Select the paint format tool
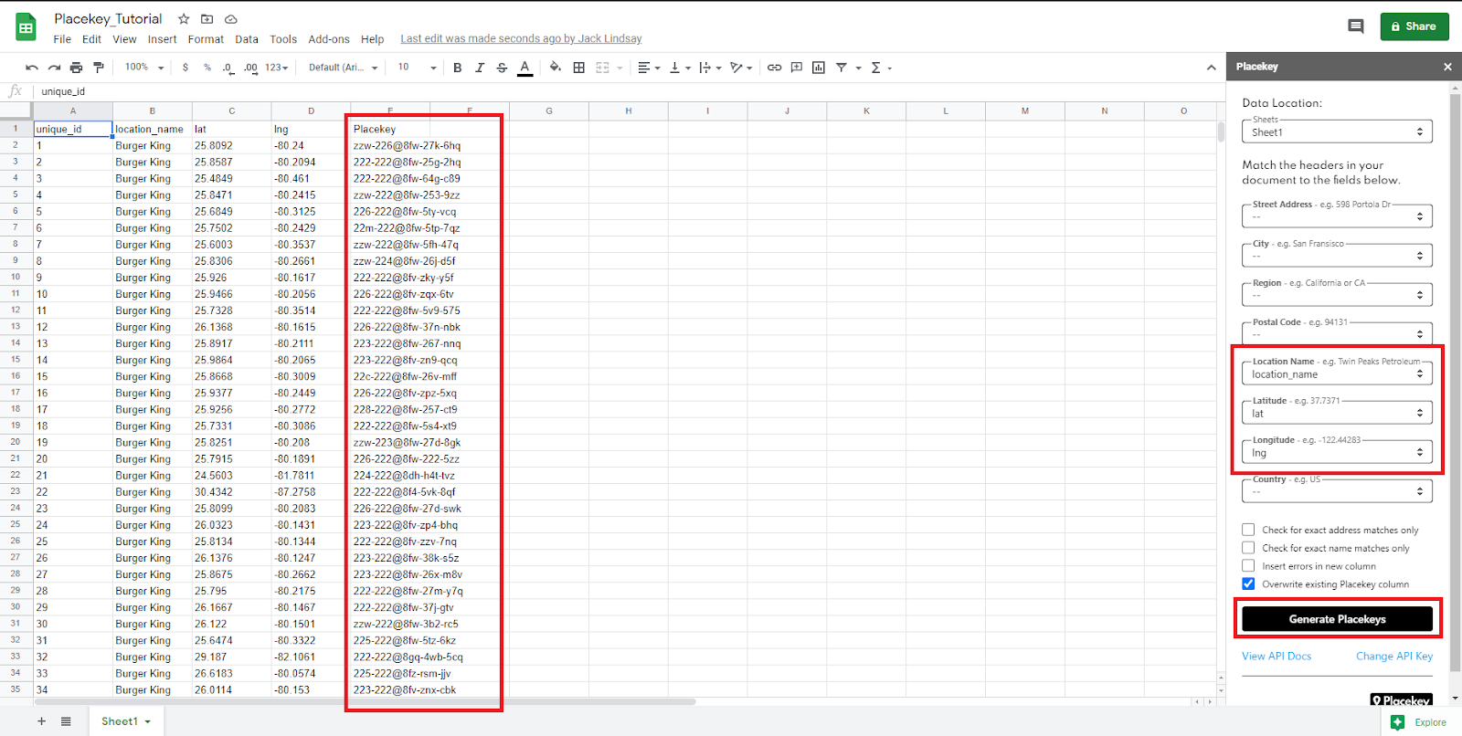The width and height of the screenshot is (1462, 736). tap(98, 68)
